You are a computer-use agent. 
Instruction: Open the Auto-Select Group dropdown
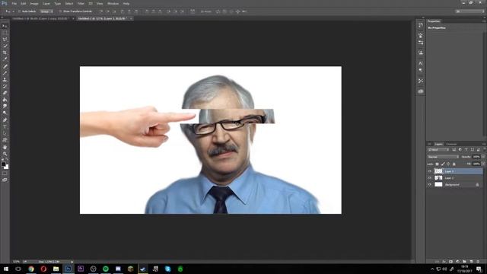[46, 11]
